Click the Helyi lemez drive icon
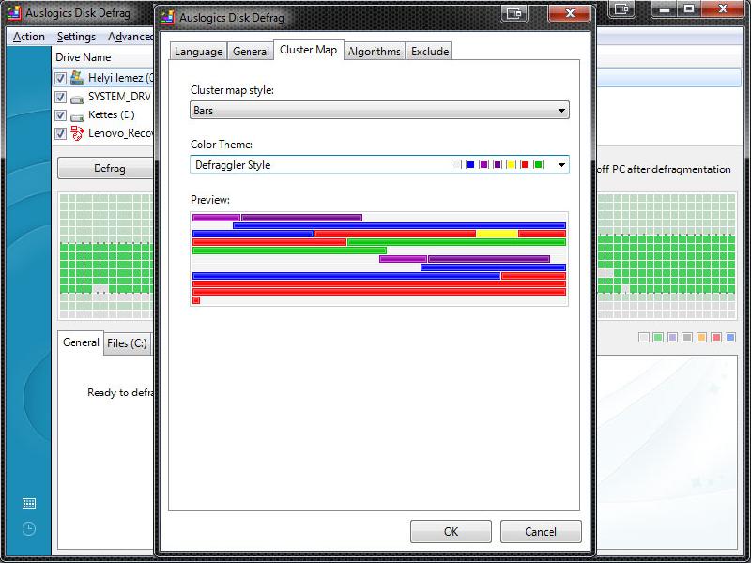Image resolution: width=751 pixels, height=563 pixels. coord(77,78)
